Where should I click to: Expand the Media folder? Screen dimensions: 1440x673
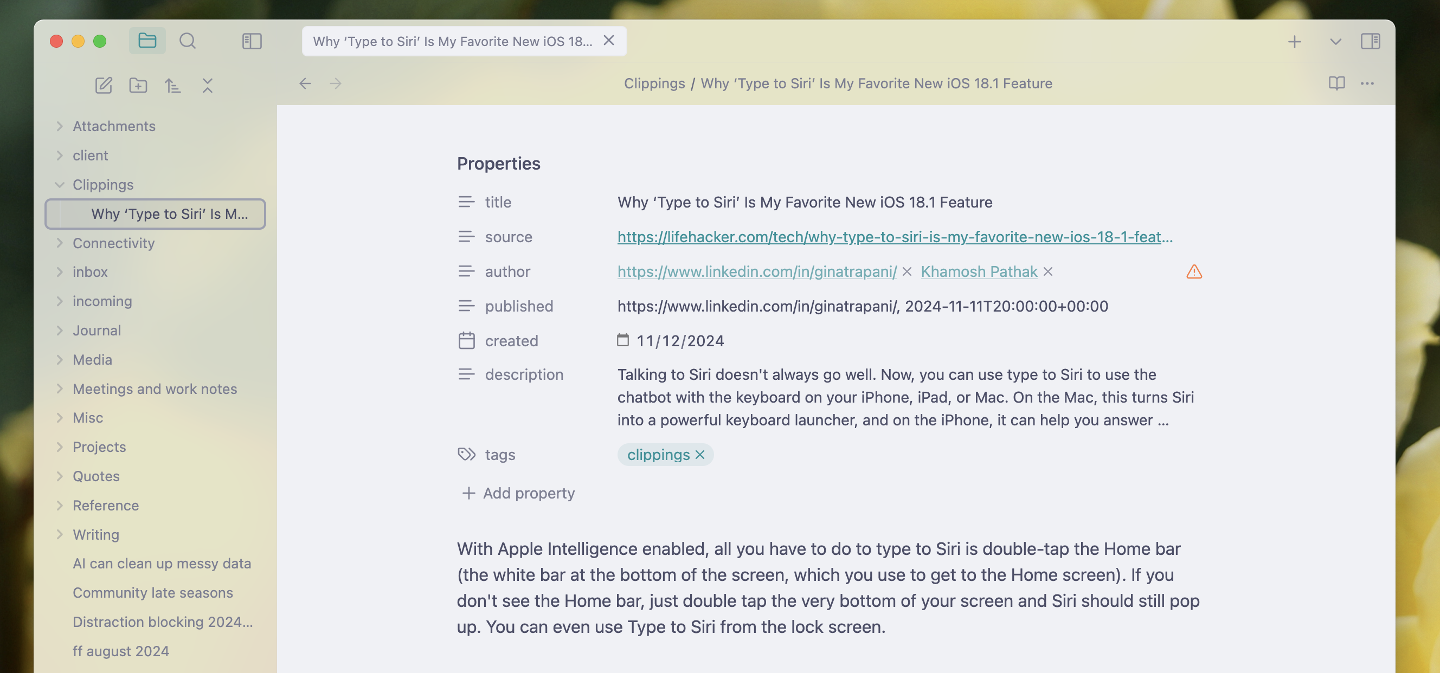[59, 359]
